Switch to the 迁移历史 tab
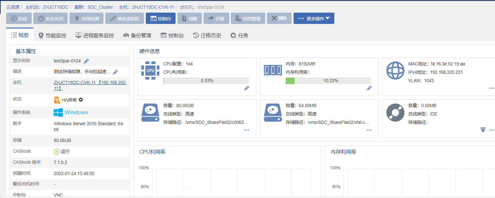Image resolution: width=495 pixels, height=198 pixels. coord(207,35)
